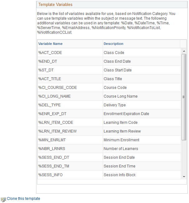Click the %CI_COURSE_CODE variable cell
This screenshot has height=203, width=189.
tap(58, 88)
